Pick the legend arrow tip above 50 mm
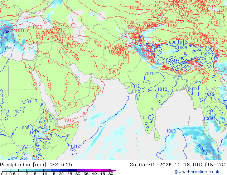 [113, 170]
